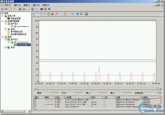This screenshot has height=115, width=165.
Task: Click the paste counter list icon
Action: [65, 14]
